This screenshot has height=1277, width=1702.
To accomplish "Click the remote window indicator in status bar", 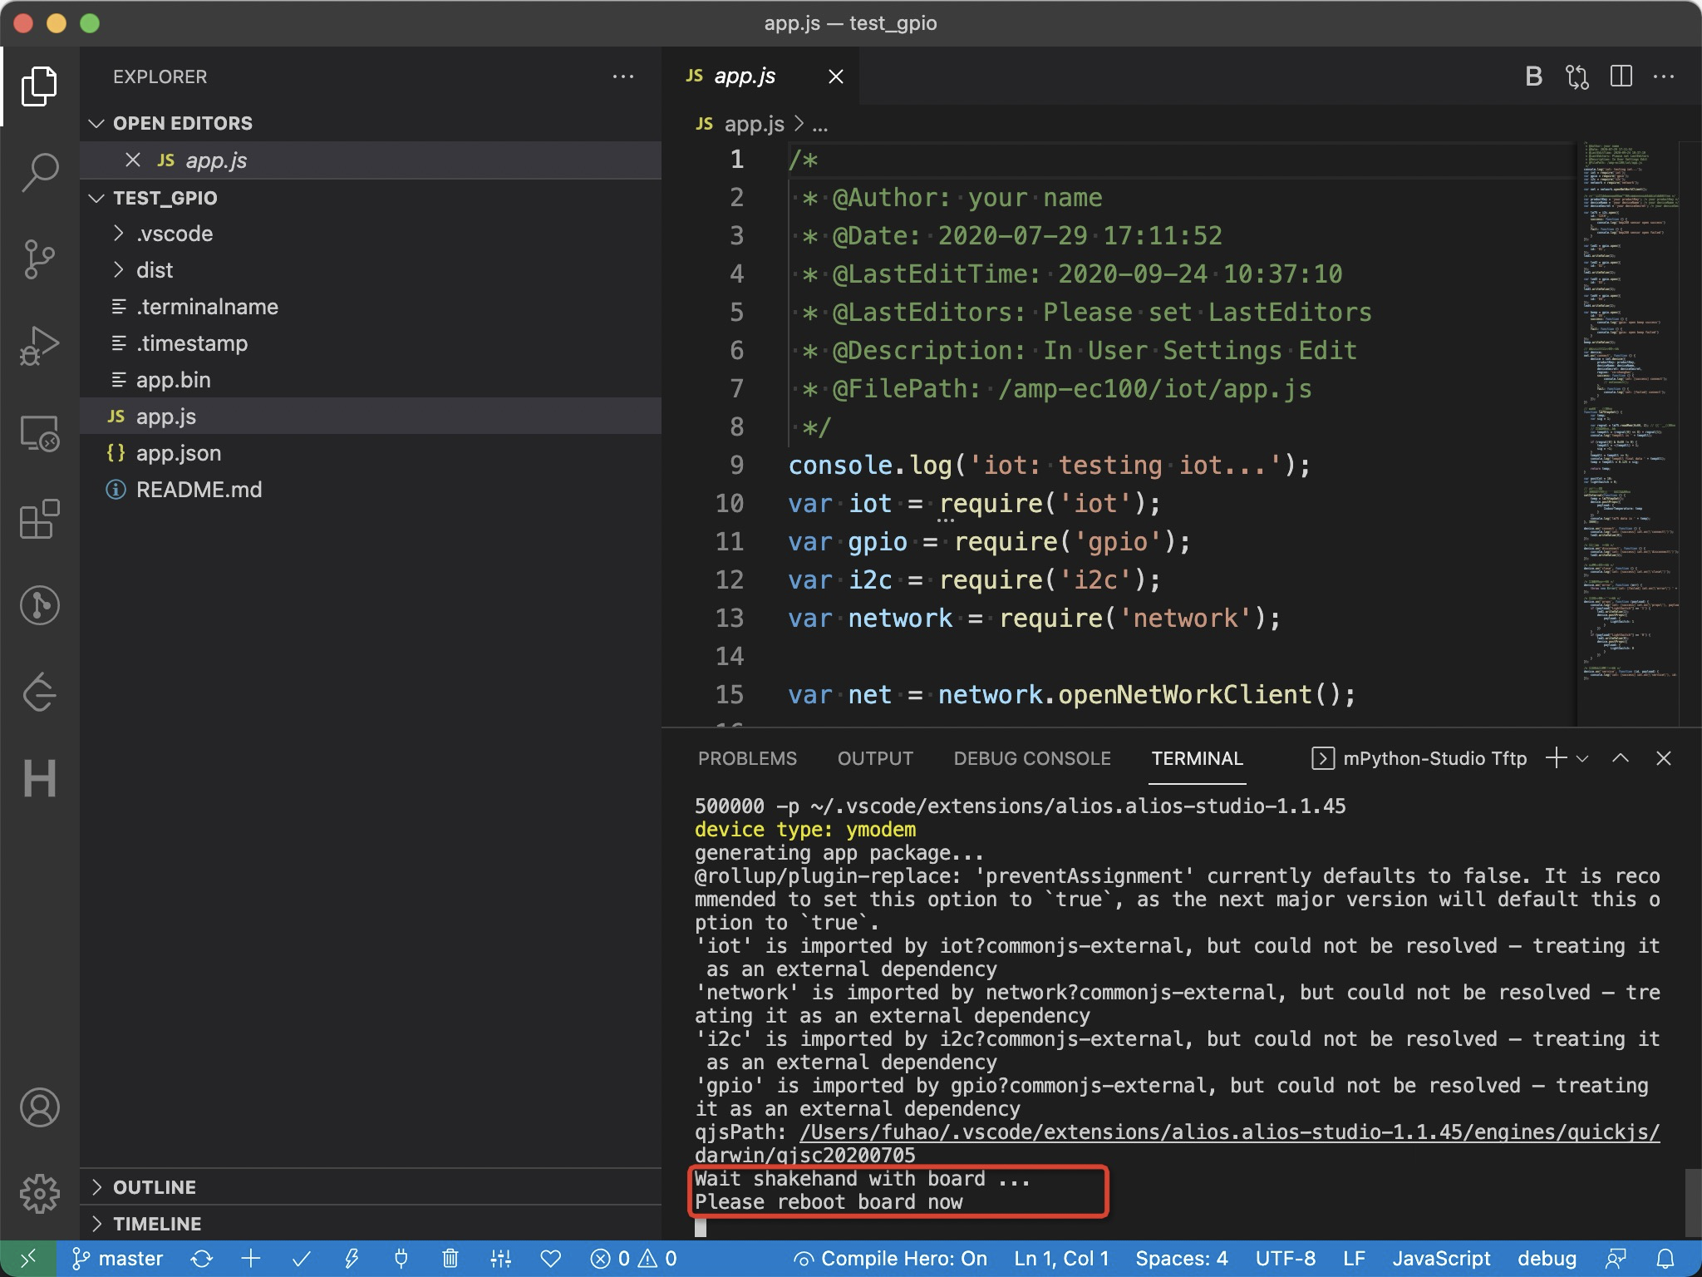I will pos(27,1259).
